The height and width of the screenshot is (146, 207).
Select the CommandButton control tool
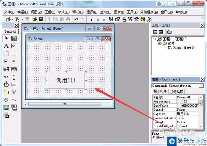point(14,53)
